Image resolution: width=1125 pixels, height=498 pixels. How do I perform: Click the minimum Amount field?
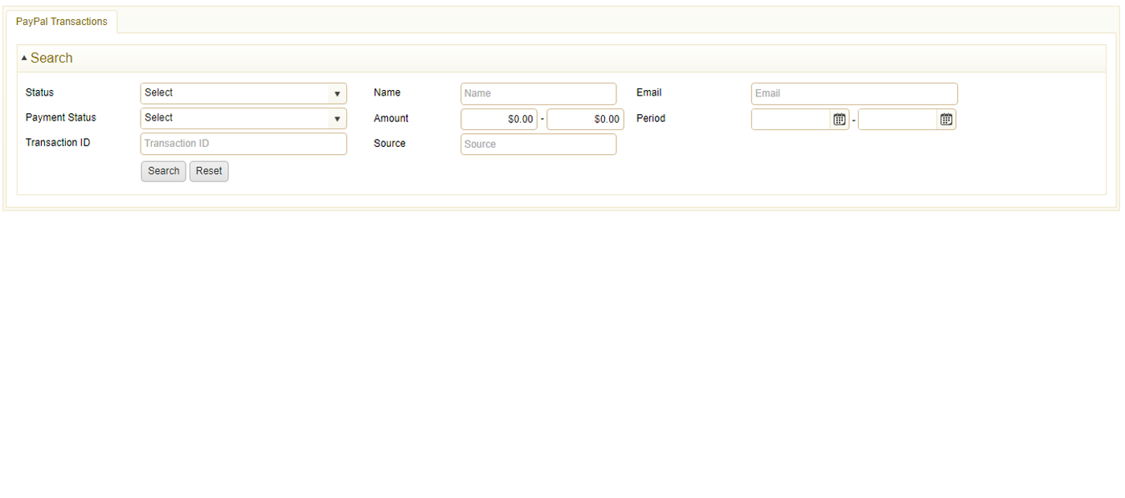click(499, 119)
